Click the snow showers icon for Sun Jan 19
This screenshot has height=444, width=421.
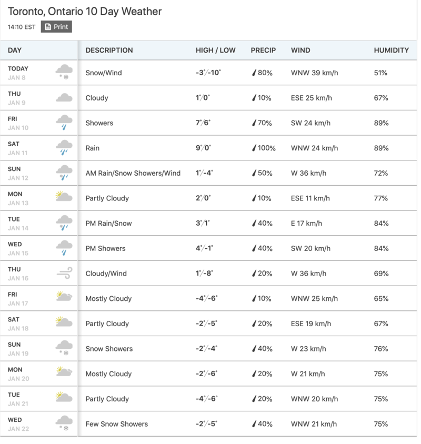pyautogui.click(x=64, y=348)
